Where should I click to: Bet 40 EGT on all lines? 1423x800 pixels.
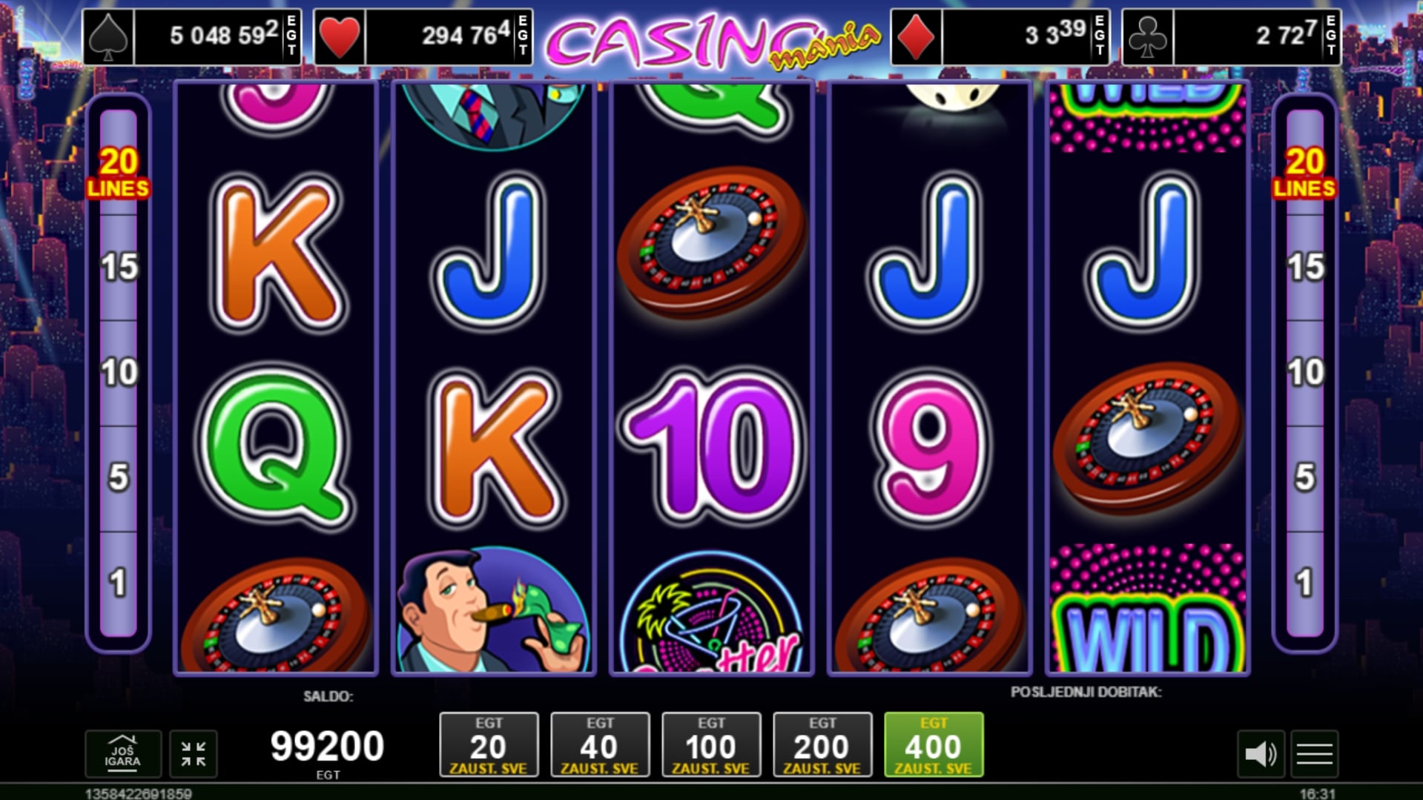[x=600, y=745]
